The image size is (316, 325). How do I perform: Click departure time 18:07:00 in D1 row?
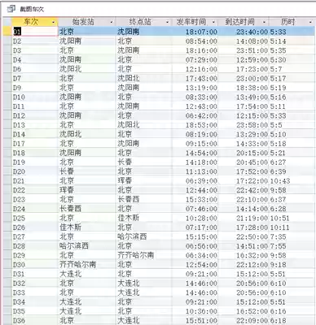point(201,32)
